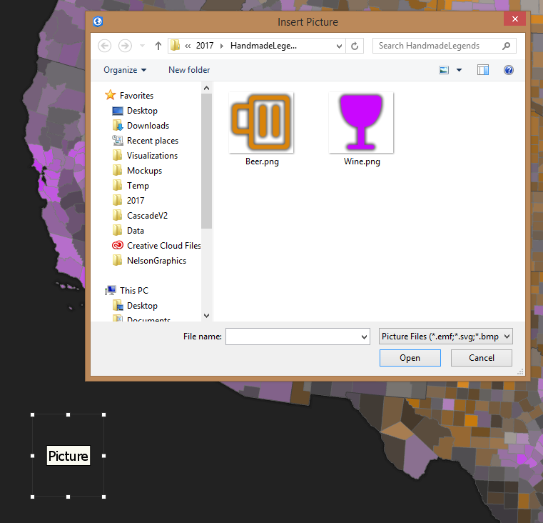Go up one folder level
This screenshot has height=523, width=543.
click(x=158, y=46)
